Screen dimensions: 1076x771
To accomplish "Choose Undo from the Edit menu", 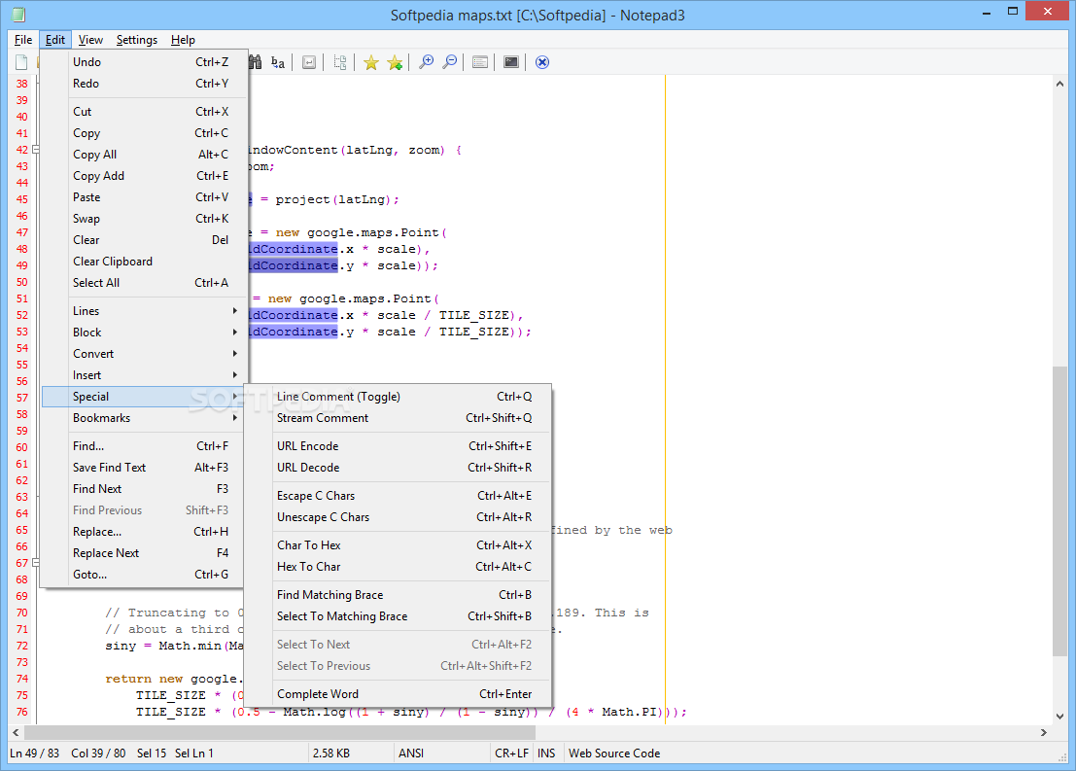I will coord(143,62).
